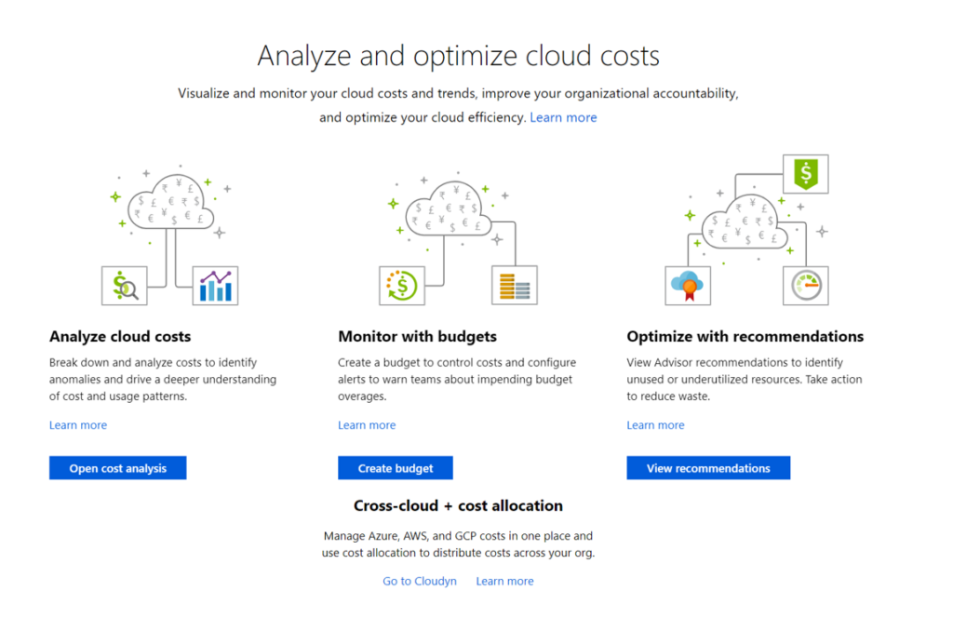Click Learn more under Optimize with recommendations
Screen dimensions: 953x631
(655, 424)
